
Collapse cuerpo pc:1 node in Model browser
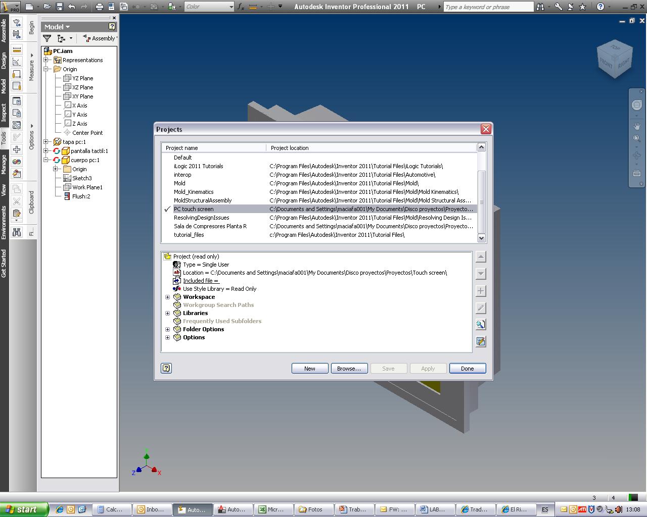pyautogui.click(x=46, y=160)
